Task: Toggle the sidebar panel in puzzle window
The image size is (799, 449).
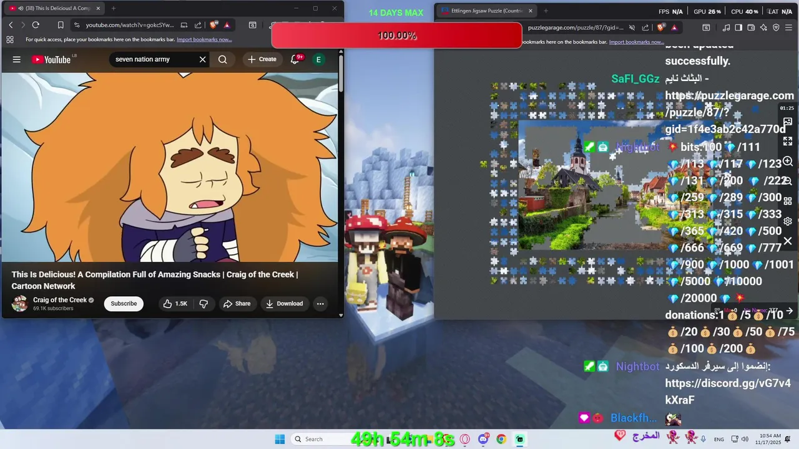Action: tap(738, 27)
